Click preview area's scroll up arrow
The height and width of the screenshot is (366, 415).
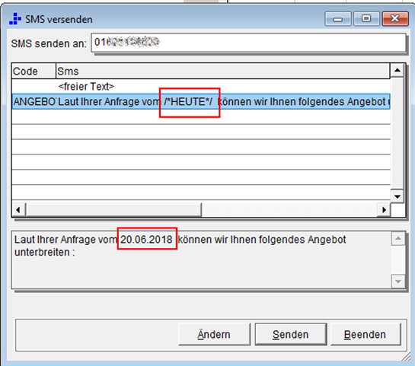398,239
